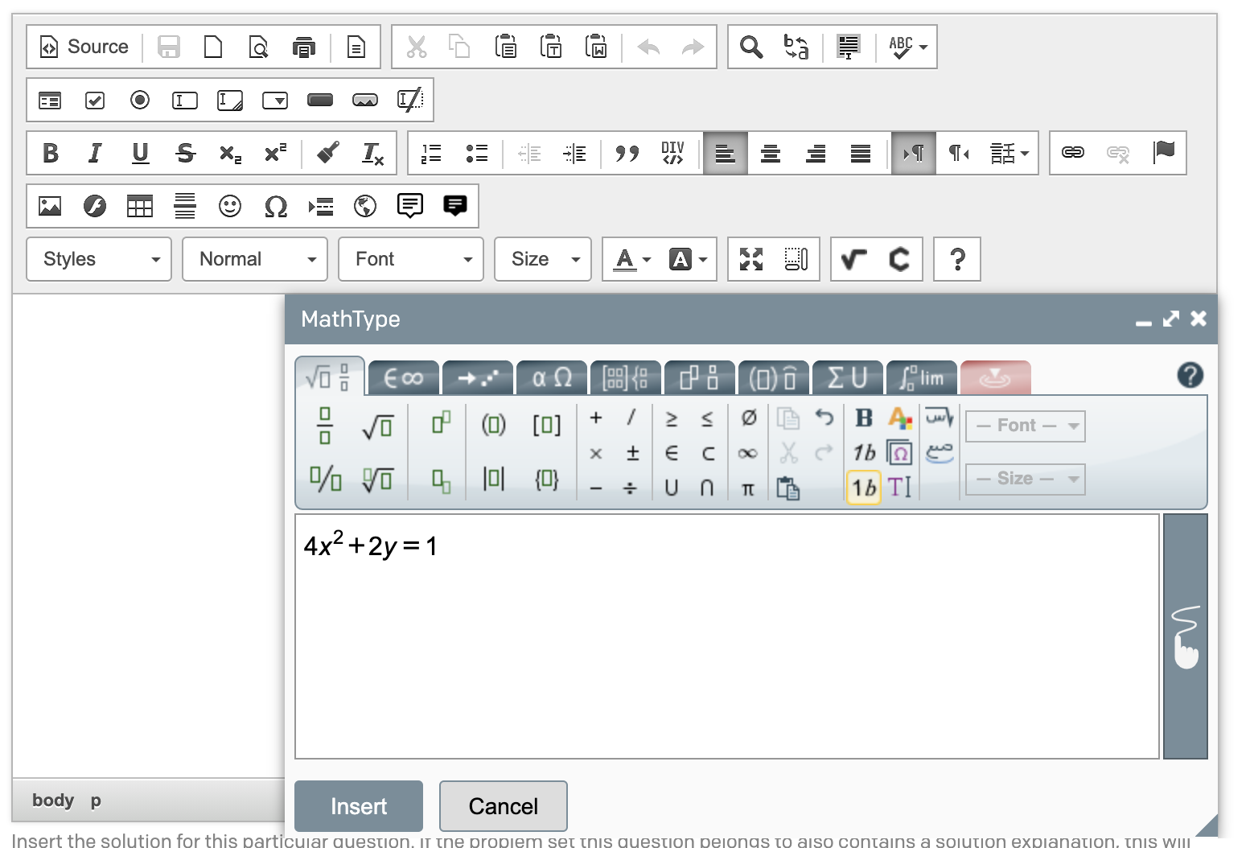Click the Preview document icon
Viewport: 1250px width, 848px height.
tap(258, 47)
